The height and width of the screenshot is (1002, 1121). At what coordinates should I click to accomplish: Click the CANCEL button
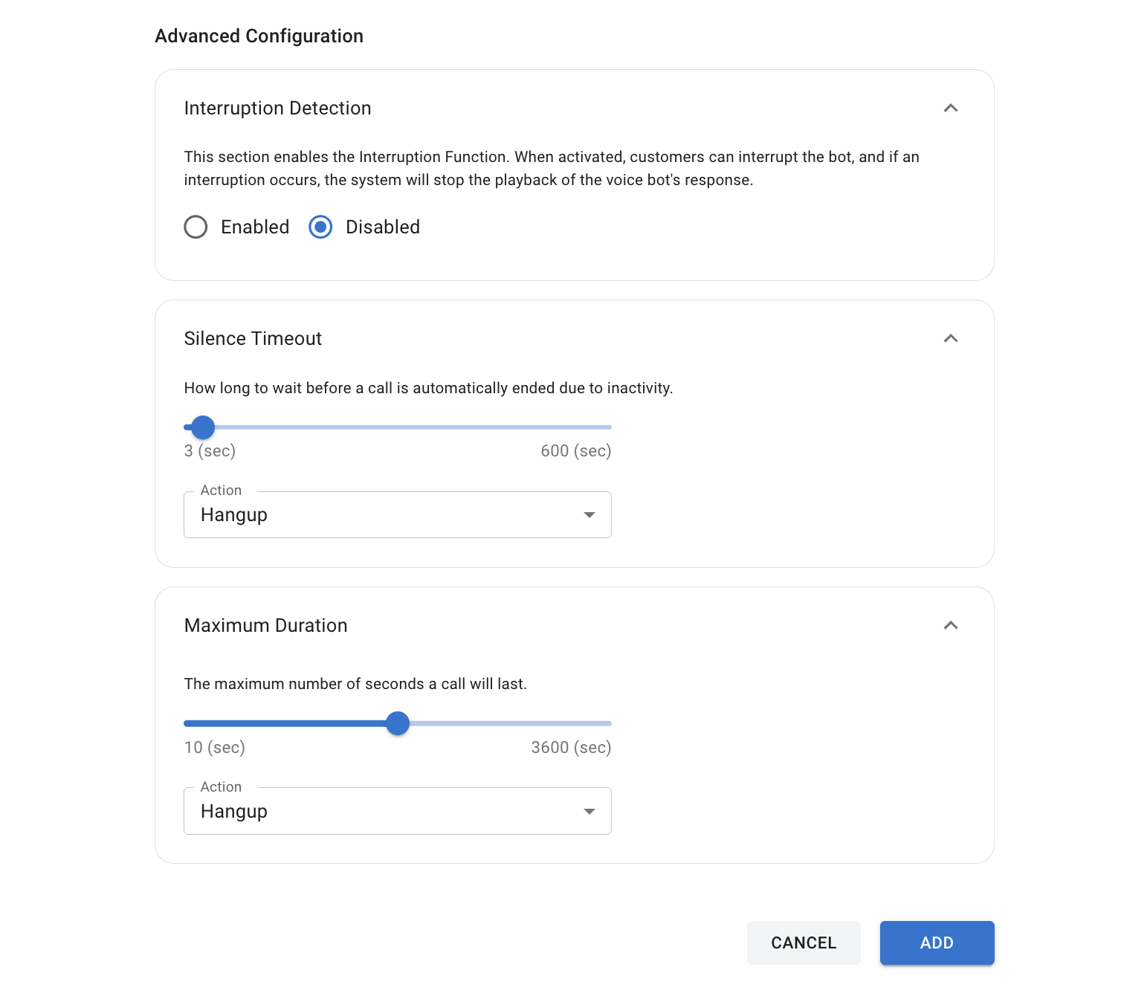tap(804, 943)
